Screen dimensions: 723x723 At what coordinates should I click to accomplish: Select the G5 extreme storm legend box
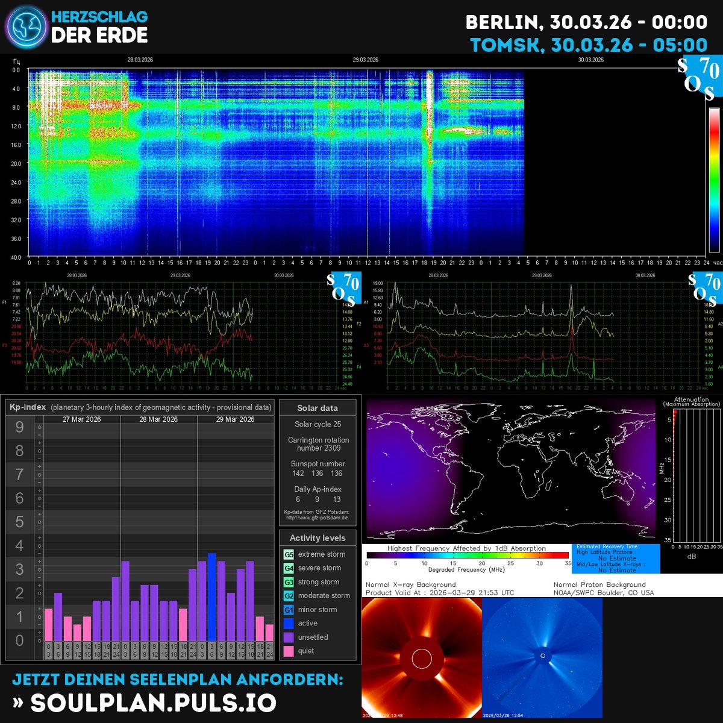pyautogui.click(x=289, y=554)
